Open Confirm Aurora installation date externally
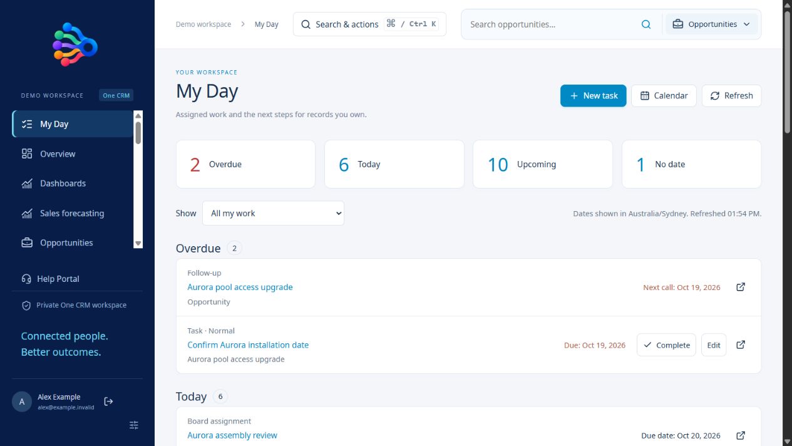 [x=741, y=345]
